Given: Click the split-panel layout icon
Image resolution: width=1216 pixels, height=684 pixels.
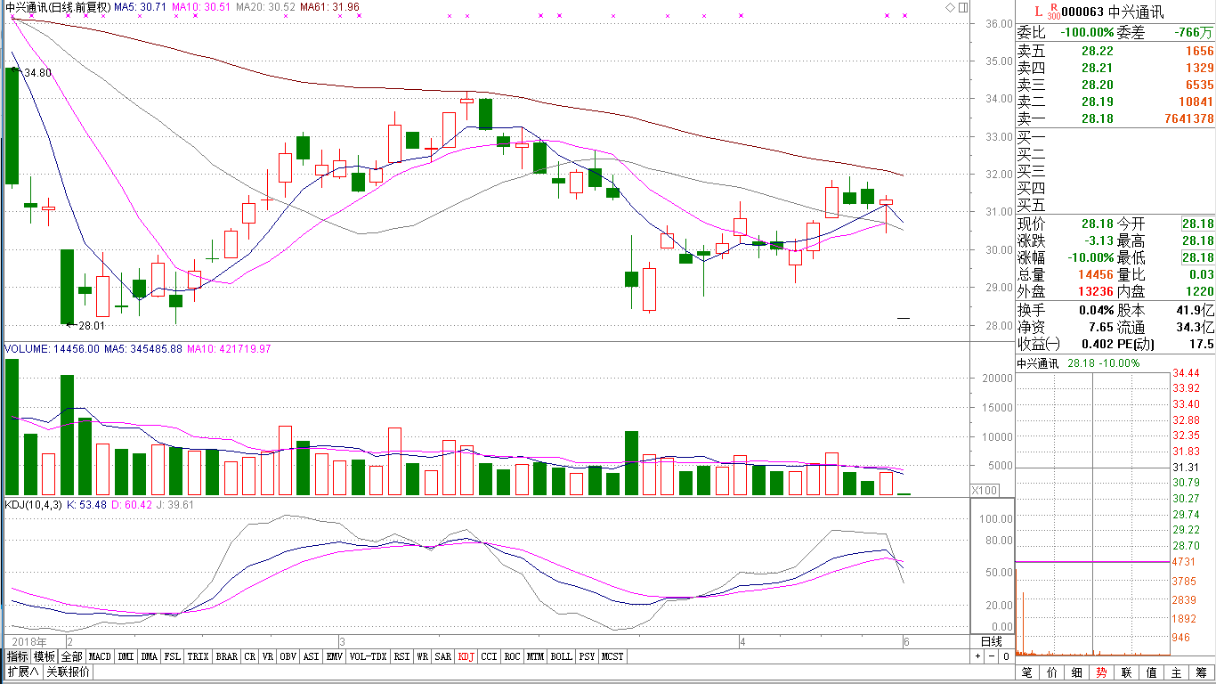Looking at the screenshot, I should (963, 7).
